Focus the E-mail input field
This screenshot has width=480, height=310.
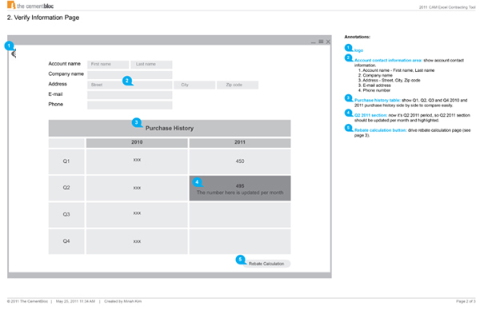130,95
